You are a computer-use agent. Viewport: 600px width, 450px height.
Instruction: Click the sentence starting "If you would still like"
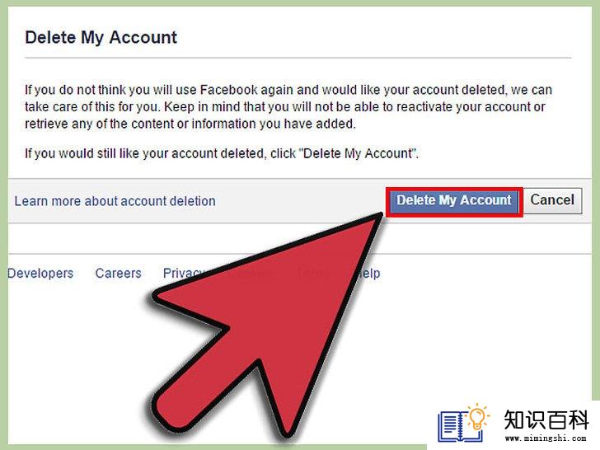222,153
